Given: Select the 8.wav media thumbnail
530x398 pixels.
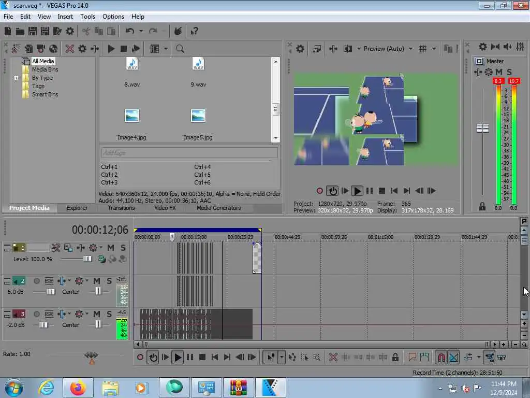Looking at the screenshot, I should [x=132, y=64].
